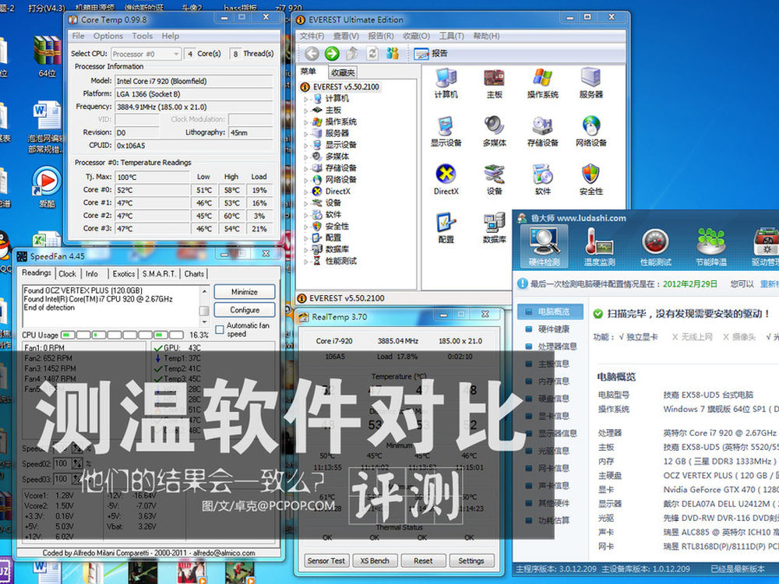Switch to 收藏夹 tab in EVEREST
This screenshot has height=584, width=779.
[343, 72]
